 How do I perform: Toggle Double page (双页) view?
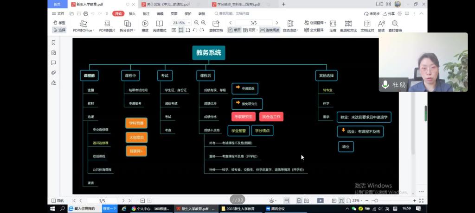[250, 30]
